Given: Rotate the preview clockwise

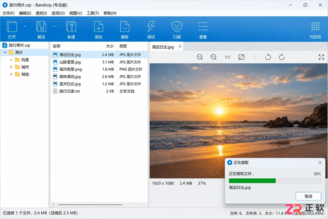Looking at the screenshot, I should tap(282, 57).
